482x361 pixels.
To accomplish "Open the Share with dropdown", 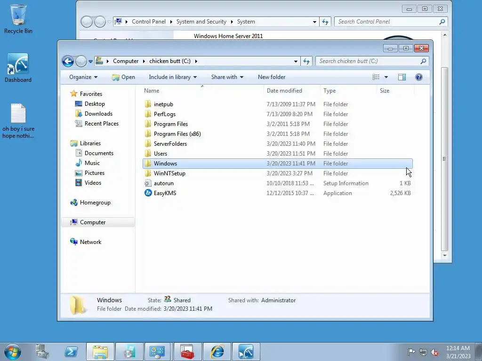I will click(x=227, y=77).
